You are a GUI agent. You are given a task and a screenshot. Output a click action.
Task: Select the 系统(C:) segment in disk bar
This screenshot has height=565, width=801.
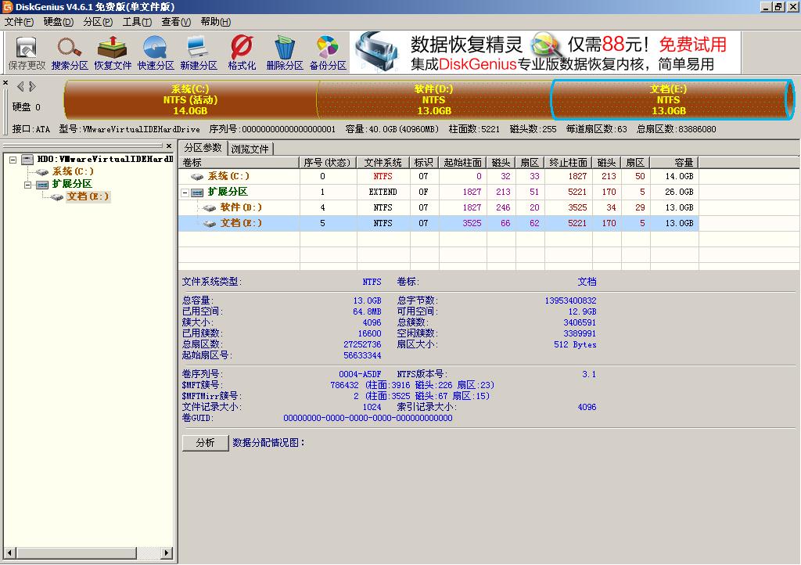190,99
